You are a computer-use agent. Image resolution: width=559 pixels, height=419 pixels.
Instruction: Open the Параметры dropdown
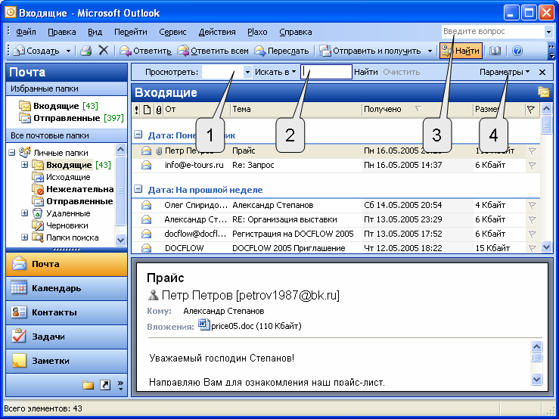(504, 72)
